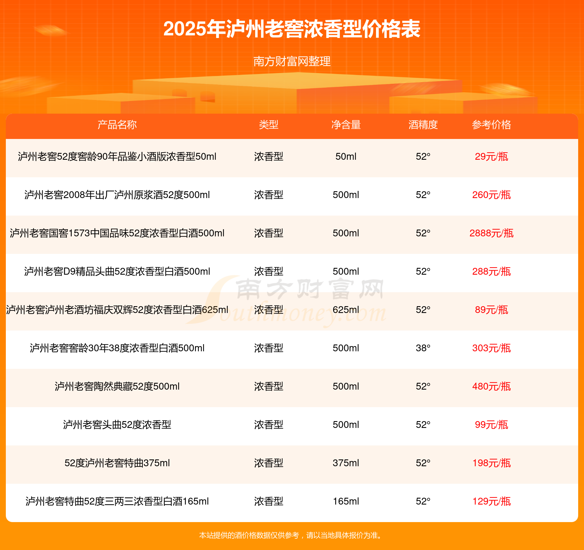Viewport: 584px width, 550px height.
Task: Select the price 99元/瓶
Action: 492,425
